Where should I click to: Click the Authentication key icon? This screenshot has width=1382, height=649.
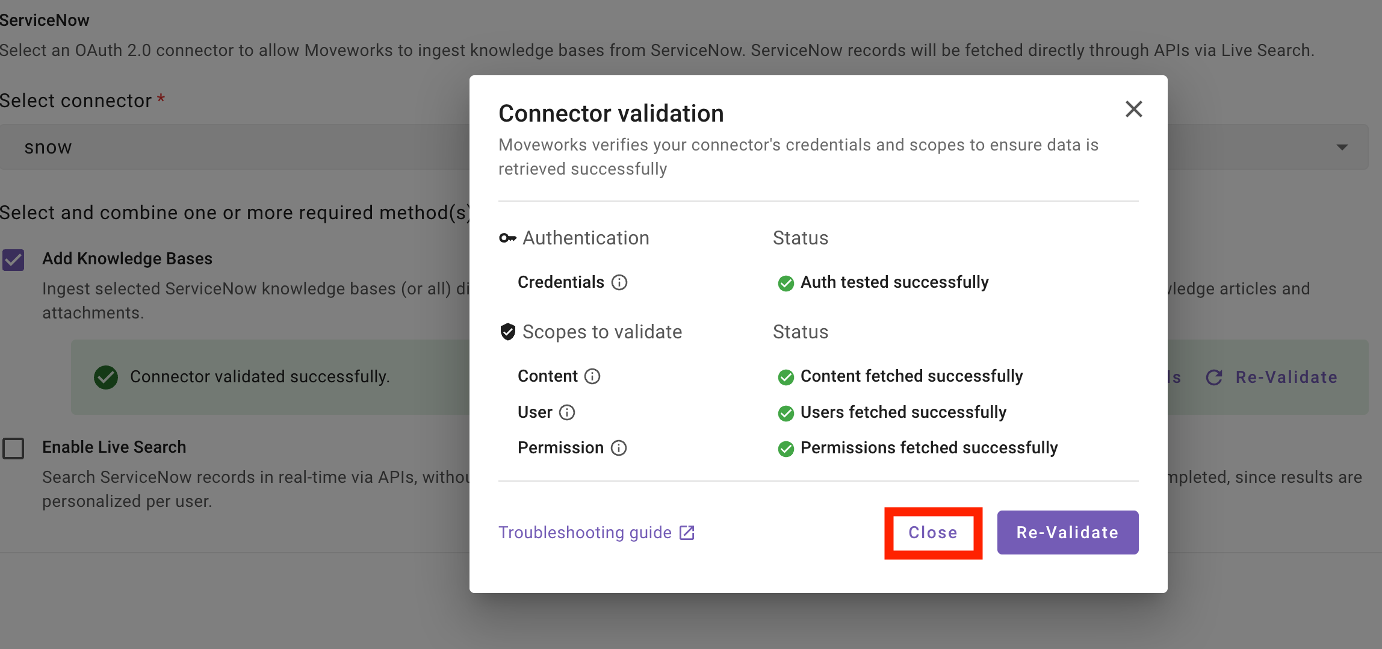pos(507,238)
